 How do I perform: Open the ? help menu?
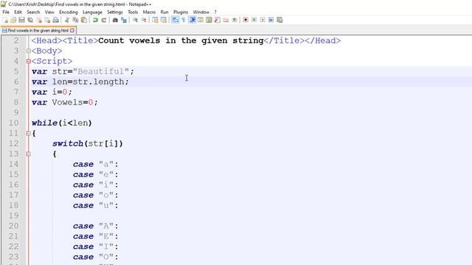pos(215,12)
